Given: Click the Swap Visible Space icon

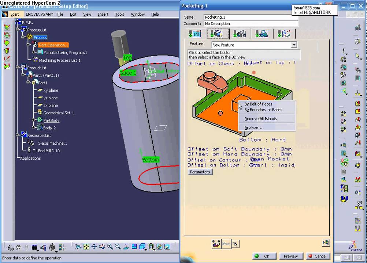Looking at the screenshot, I should coord(167,247).
